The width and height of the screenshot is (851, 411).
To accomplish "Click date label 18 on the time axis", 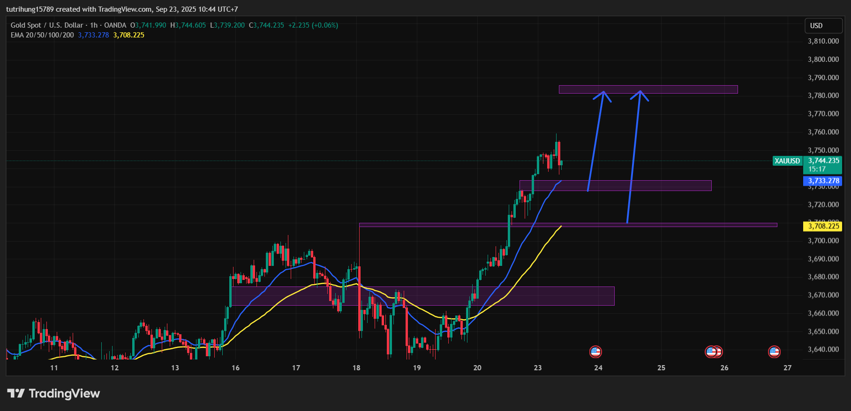I will 356,368.
